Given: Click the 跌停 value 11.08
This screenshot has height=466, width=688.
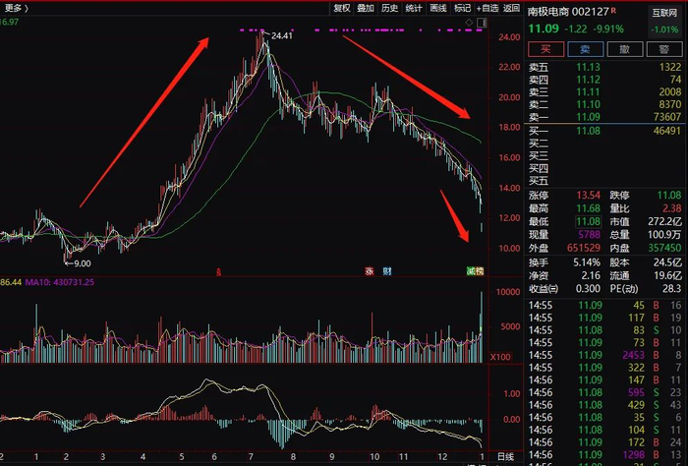Looking at the screenshot, I should (x=669, y=195).
